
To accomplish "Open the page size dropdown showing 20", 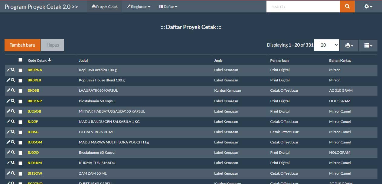I will coord(327,45).
